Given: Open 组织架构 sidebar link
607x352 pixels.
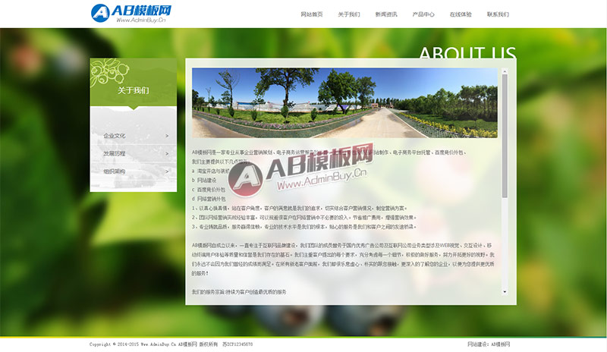Looking at the screenshot, I should pyautogui.click(x=115, y=171).
